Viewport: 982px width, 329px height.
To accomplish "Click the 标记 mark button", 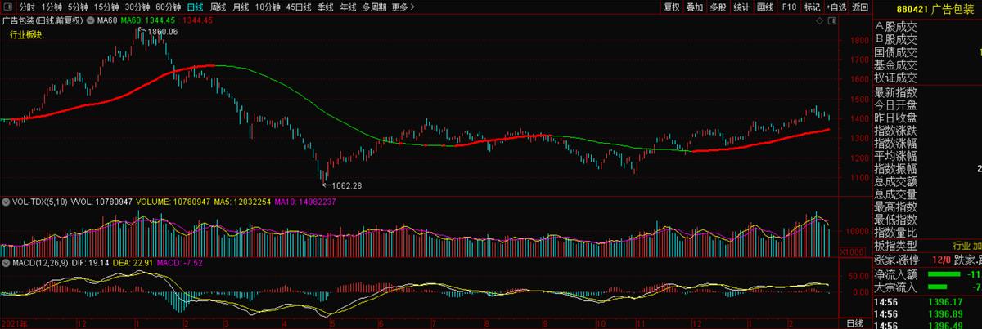I will [812, 7].
